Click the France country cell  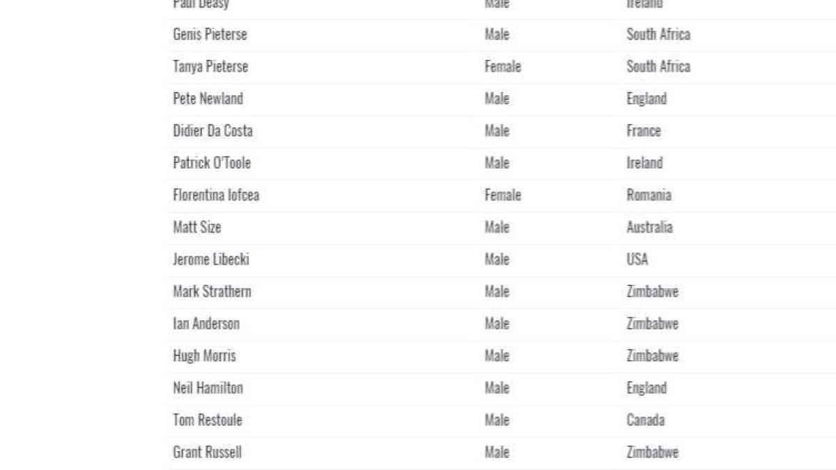pyautogui.click(x=643, y=131)
